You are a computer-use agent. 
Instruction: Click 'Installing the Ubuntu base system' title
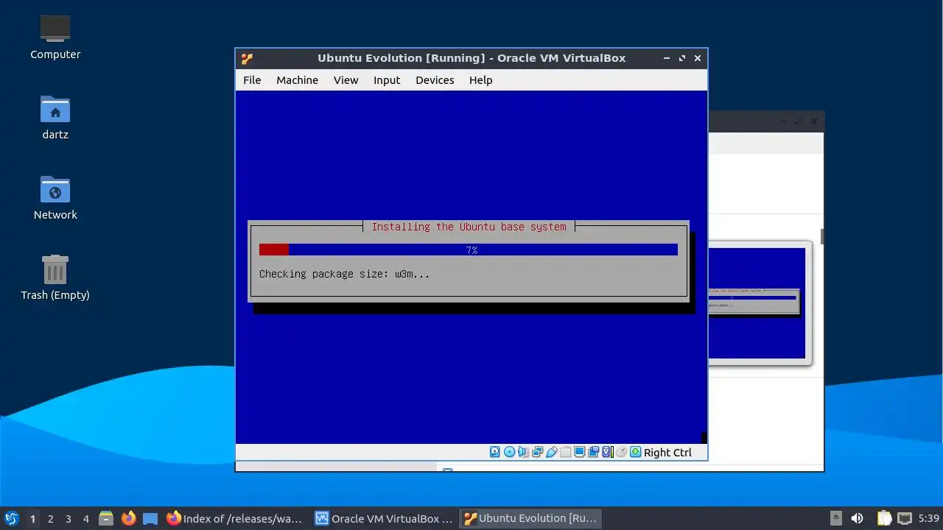tap(469, 227)
